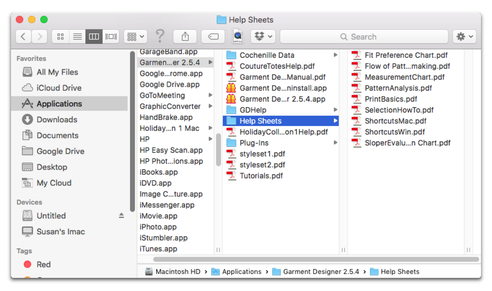Open the item arrangement dropdown

point(136,37)
